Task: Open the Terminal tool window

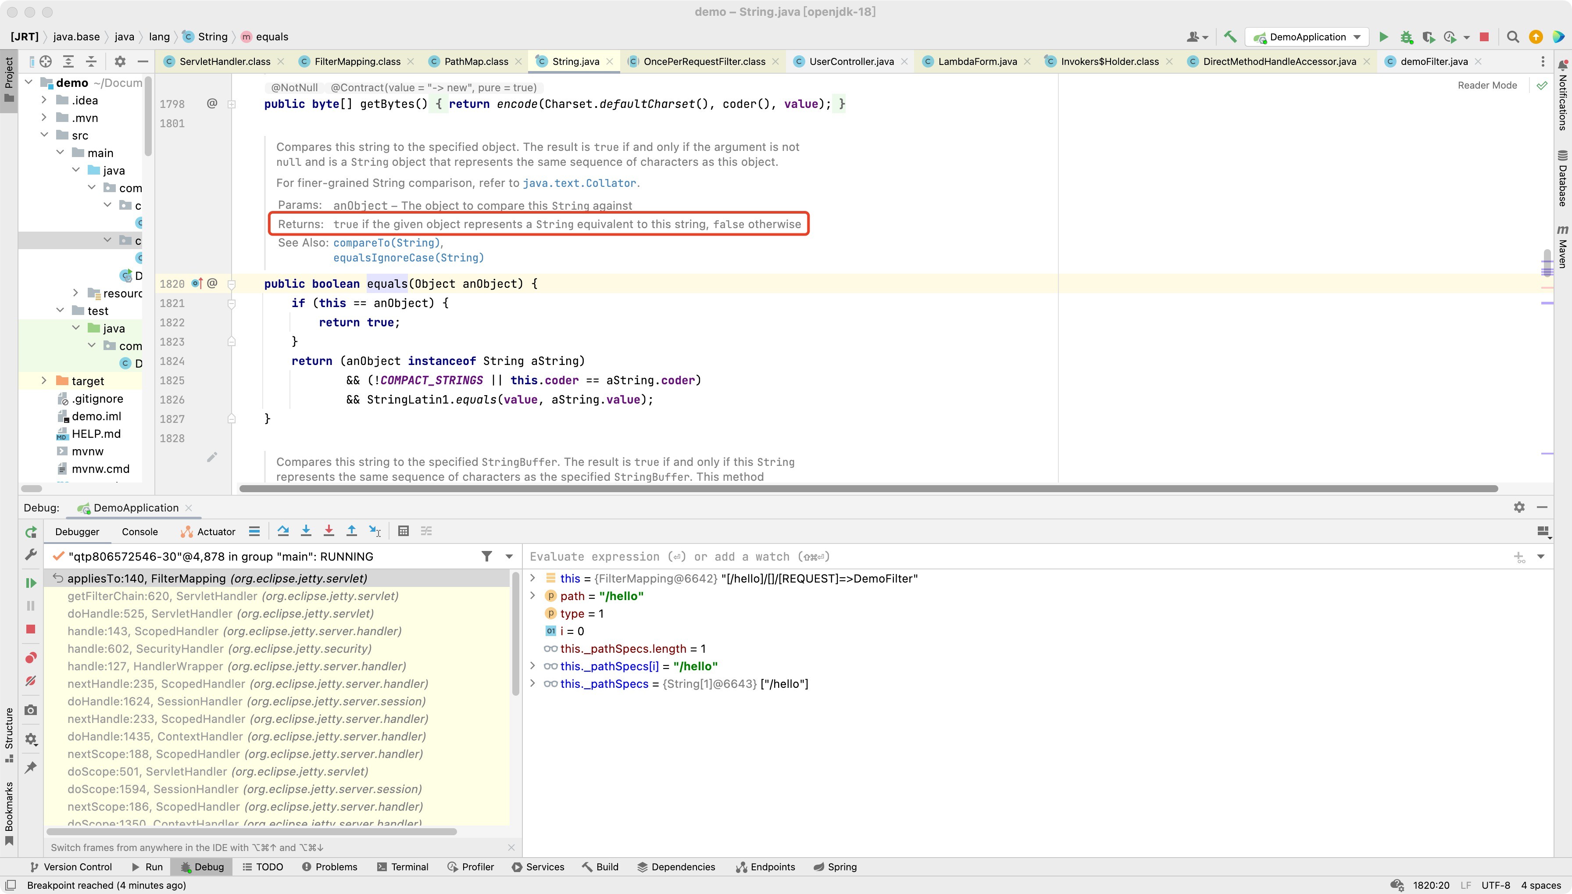Action: click(x=402, y=866)
